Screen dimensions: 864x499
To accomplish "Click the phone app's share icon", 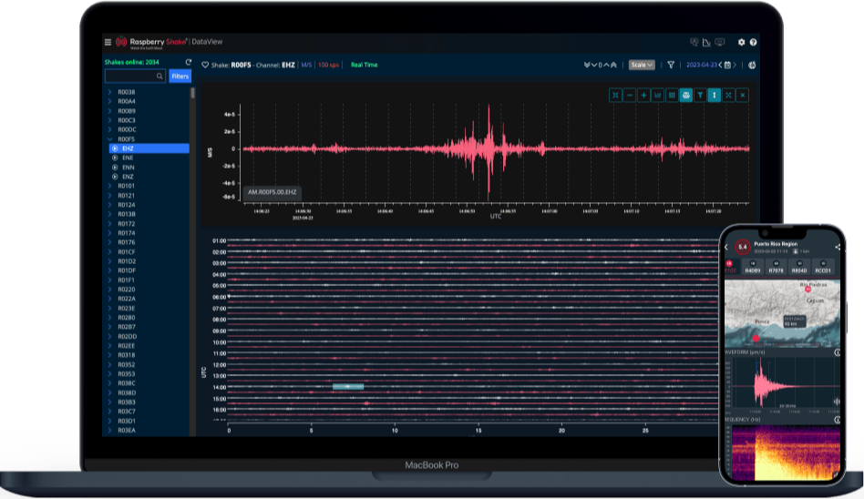I will tap(838, 248).
